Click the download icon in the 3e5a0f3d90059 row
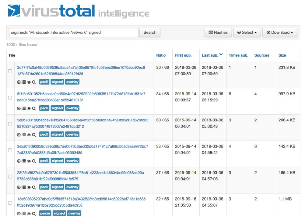The width and height of the screenshot is (305, 216). [19, 161]
